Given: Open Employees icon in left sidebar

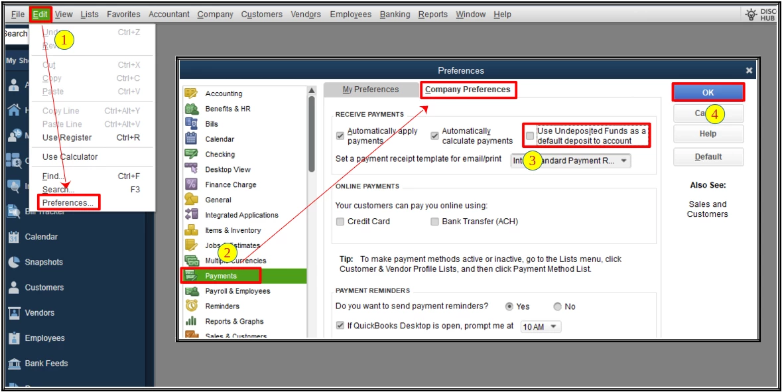Looking at the screenshot, I should coord(15,338).
